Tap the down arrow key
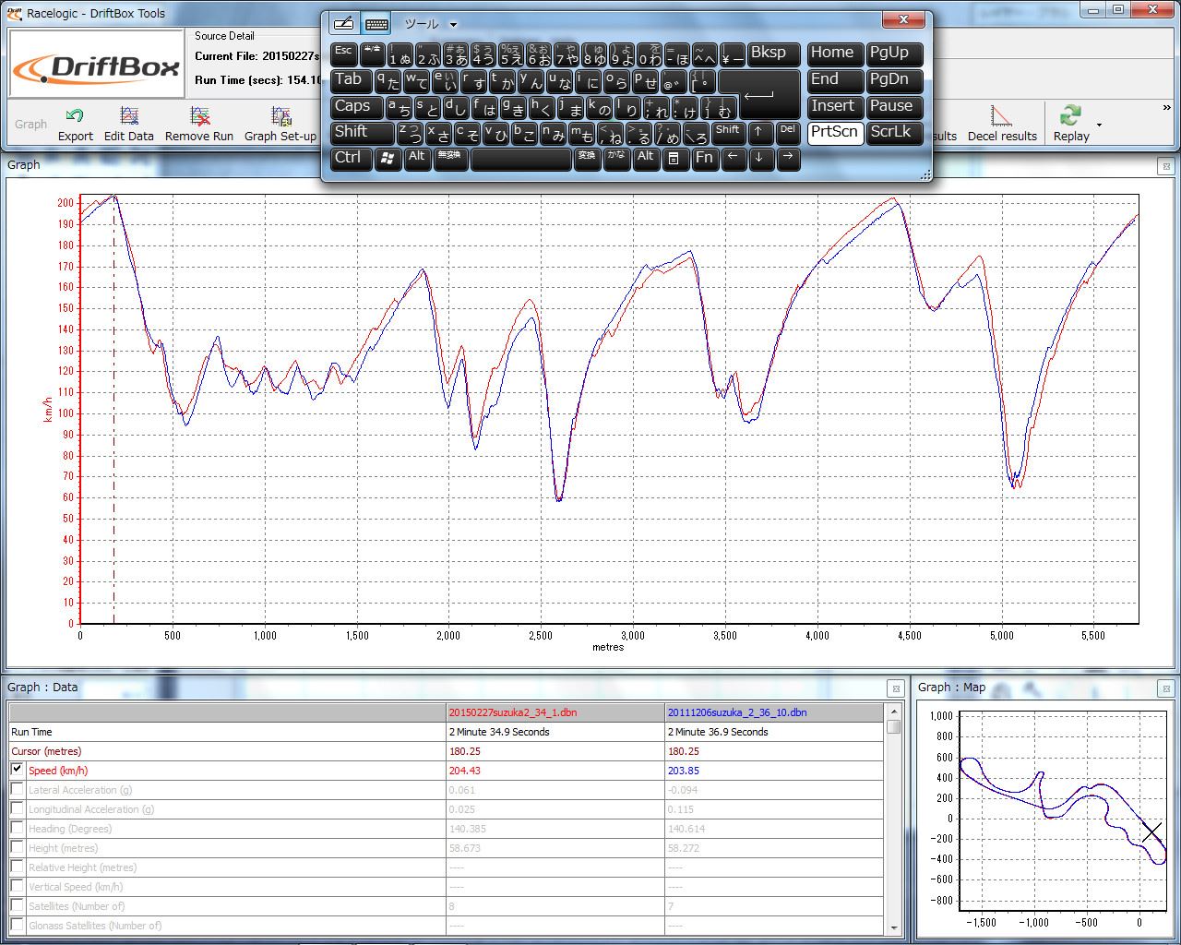Screen dimensions: 1181x945 coord(759,158)
